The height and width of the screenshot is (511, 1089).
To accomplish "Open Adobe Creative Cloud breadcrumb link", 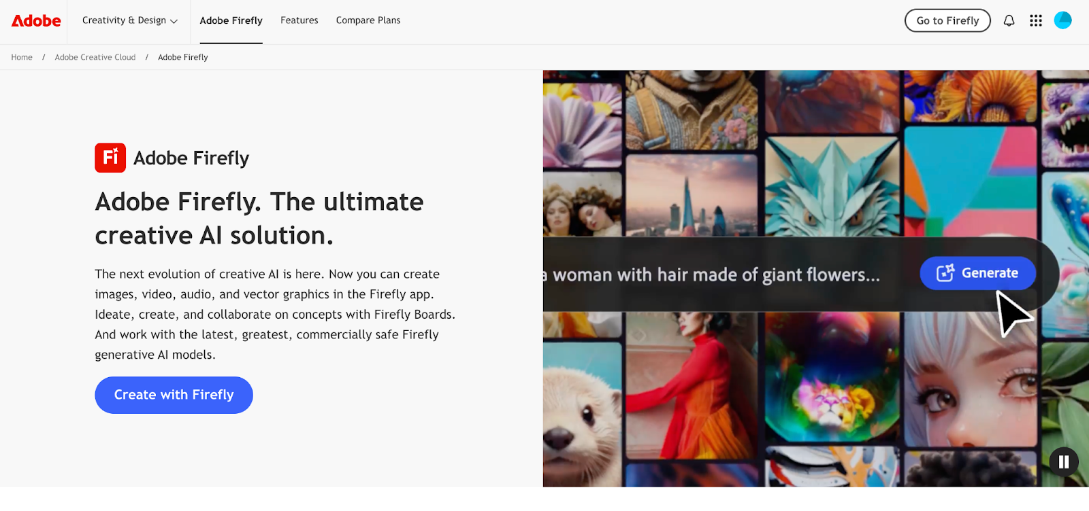I will 95,57.
